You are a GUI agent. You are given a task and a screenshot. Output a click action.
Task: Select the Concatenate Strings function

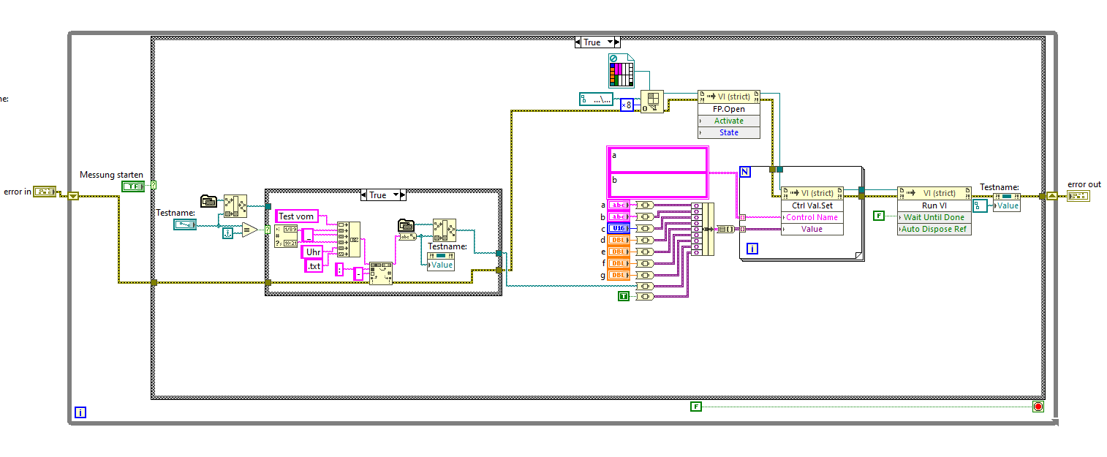point(349,239)
